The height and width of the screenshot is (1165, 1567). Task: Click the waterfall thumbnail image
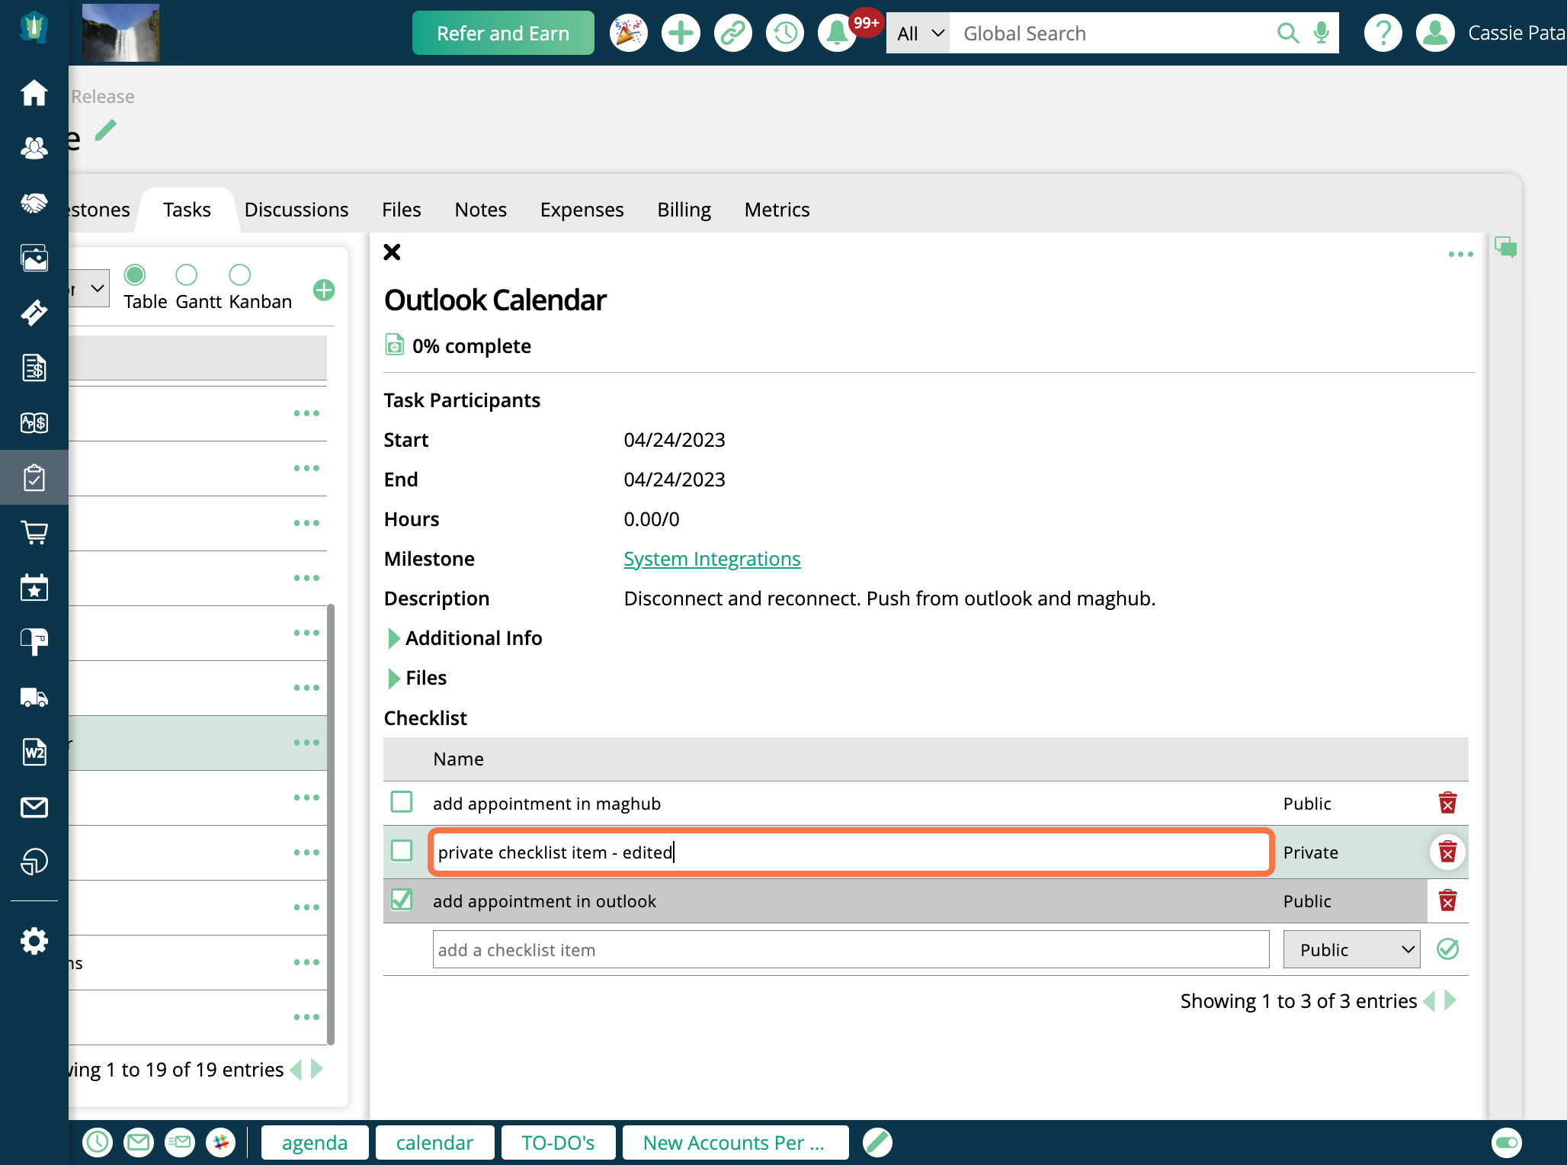pyautogui.click(x=120, y=33)
